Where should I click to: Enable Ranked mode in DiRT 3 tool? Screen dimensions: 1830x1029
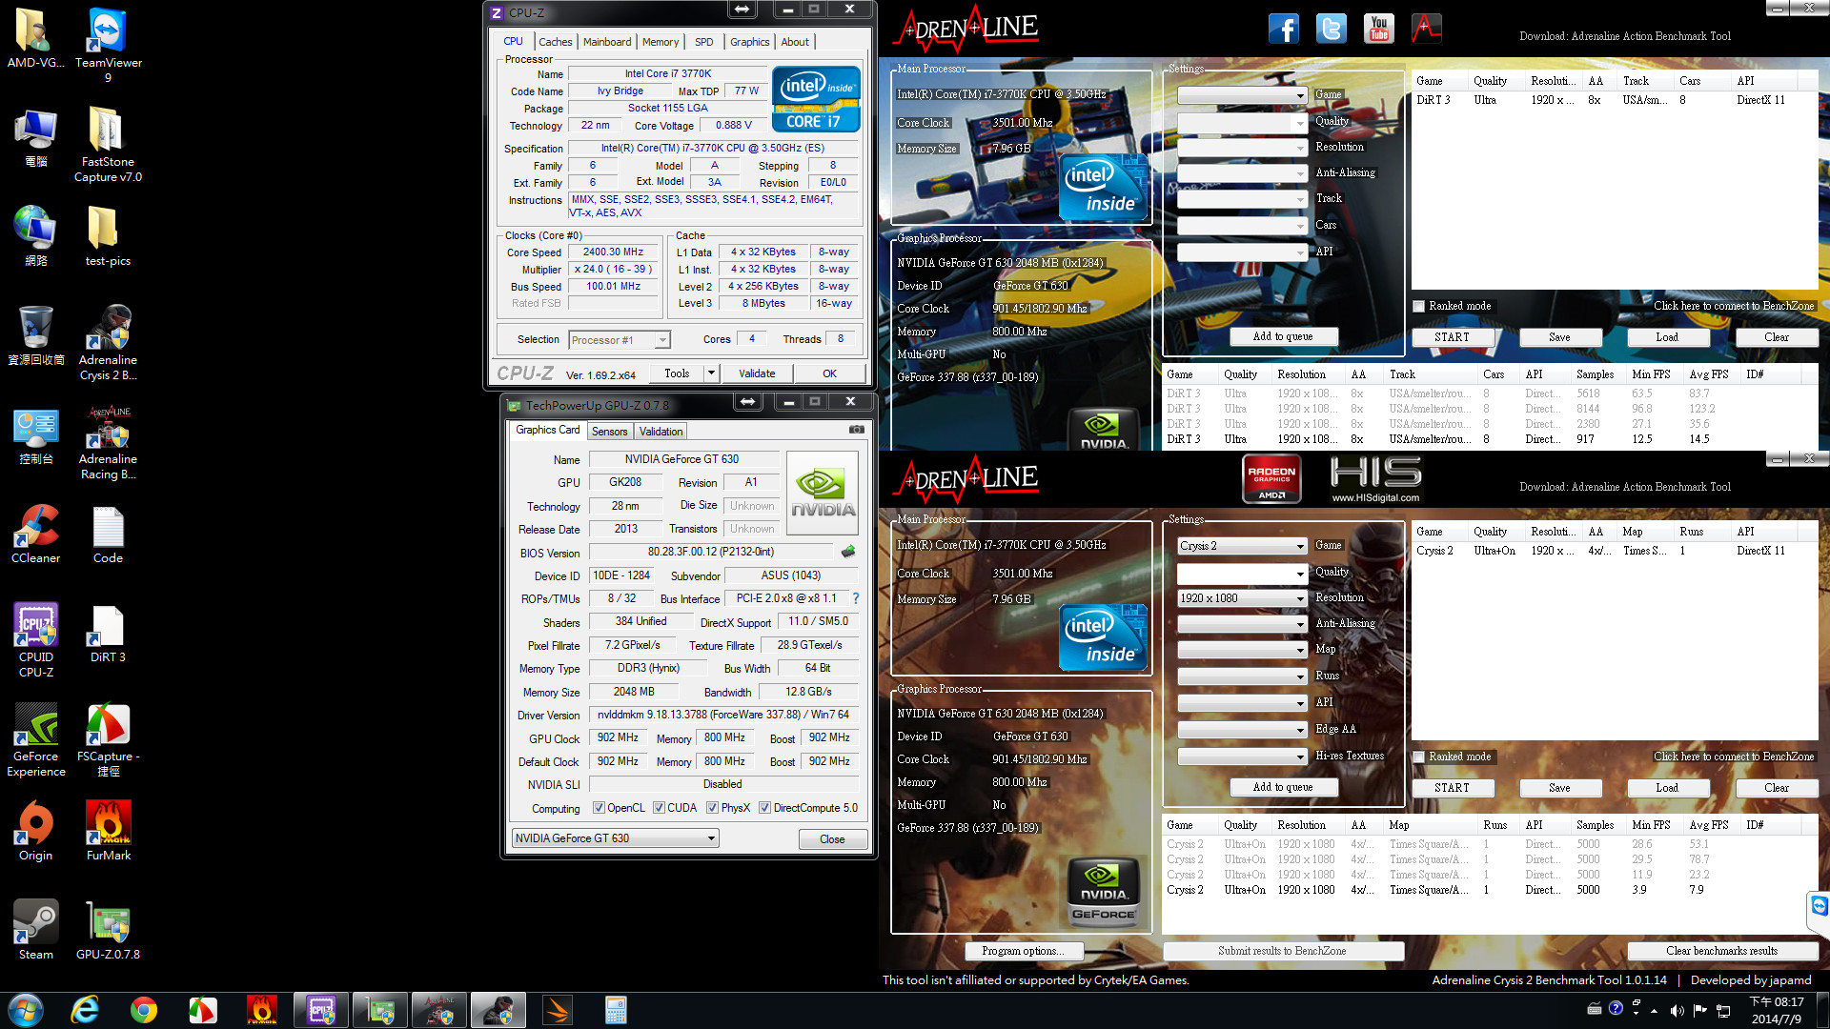1419,306
